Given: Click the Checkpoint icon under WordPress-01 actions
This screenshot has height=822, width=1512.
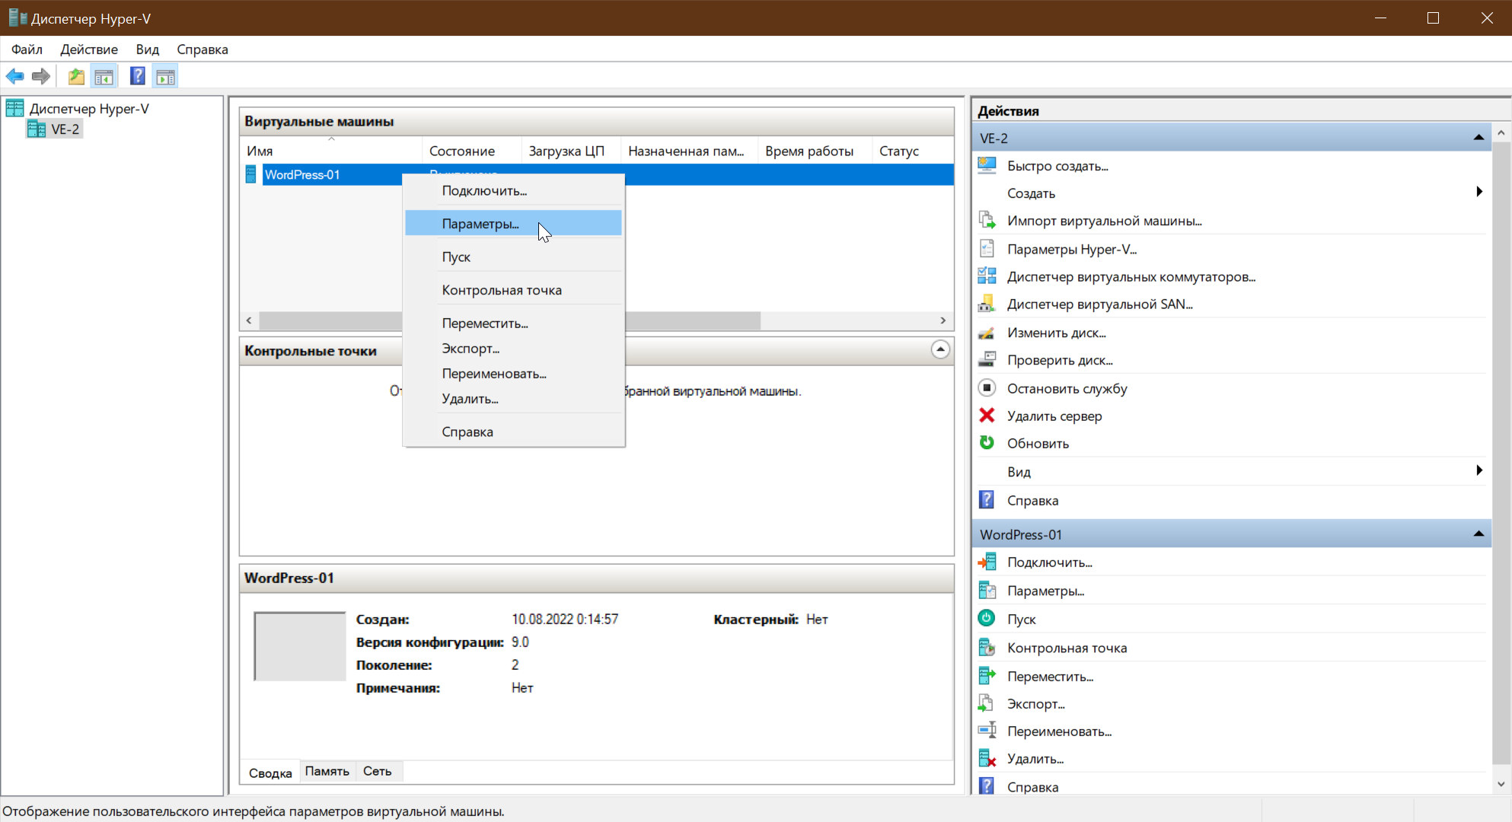Looking at the screenshot, I should 987,648.
